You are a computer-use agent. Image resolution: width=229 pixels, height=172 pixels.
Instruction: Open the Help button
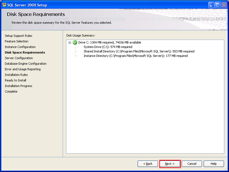coord(214,164)
